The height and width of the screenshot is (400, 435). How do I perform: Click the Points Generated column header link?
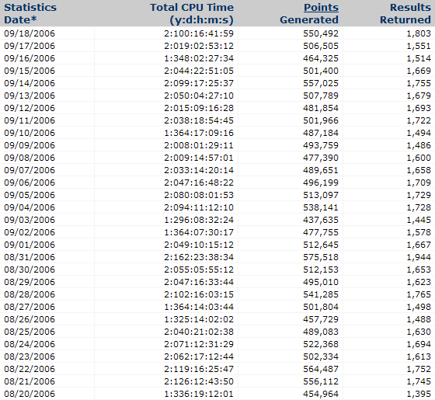321,8
